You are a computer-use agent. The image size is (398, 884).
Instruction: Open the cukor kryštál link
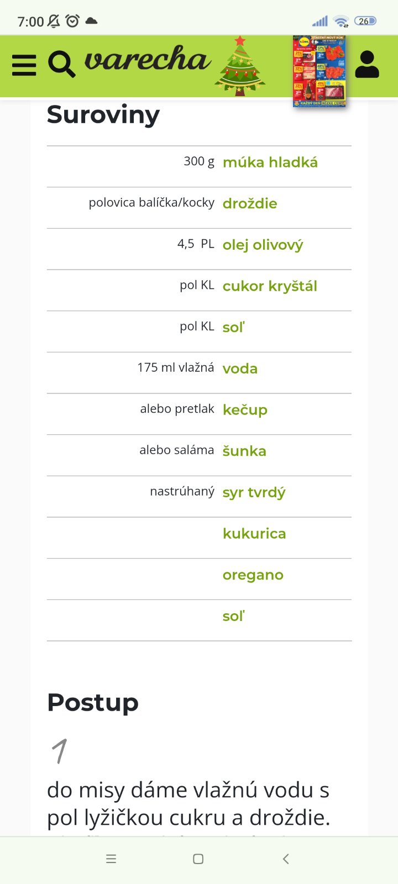click(x=270, y=286)
